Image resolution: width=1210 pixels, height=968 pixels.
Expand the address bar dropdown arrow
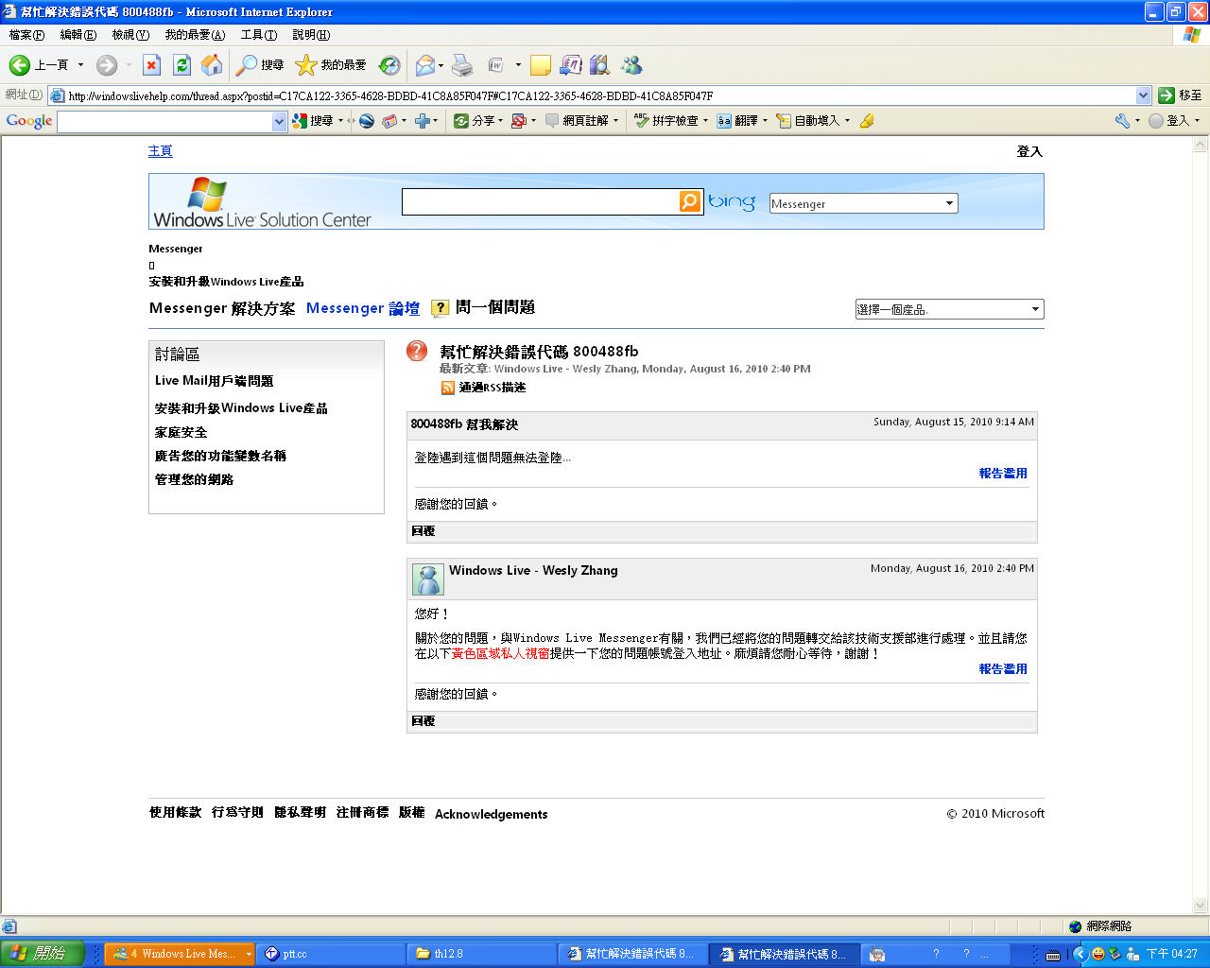click(1143, 95)
